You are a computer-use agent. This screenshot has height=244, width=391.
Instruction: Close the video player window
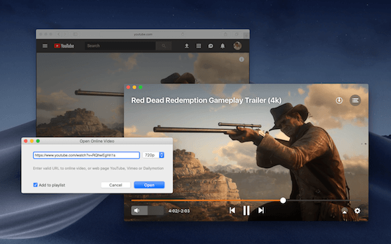point(128,87)
